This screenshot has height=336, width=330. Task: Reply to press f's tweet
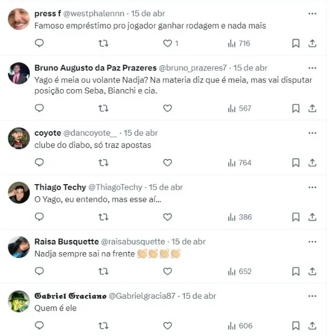pos(39,43)
